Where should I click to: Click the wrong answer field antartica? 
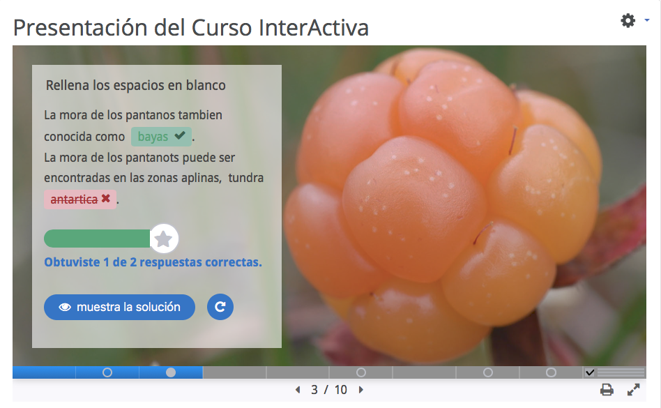[73, 199]
